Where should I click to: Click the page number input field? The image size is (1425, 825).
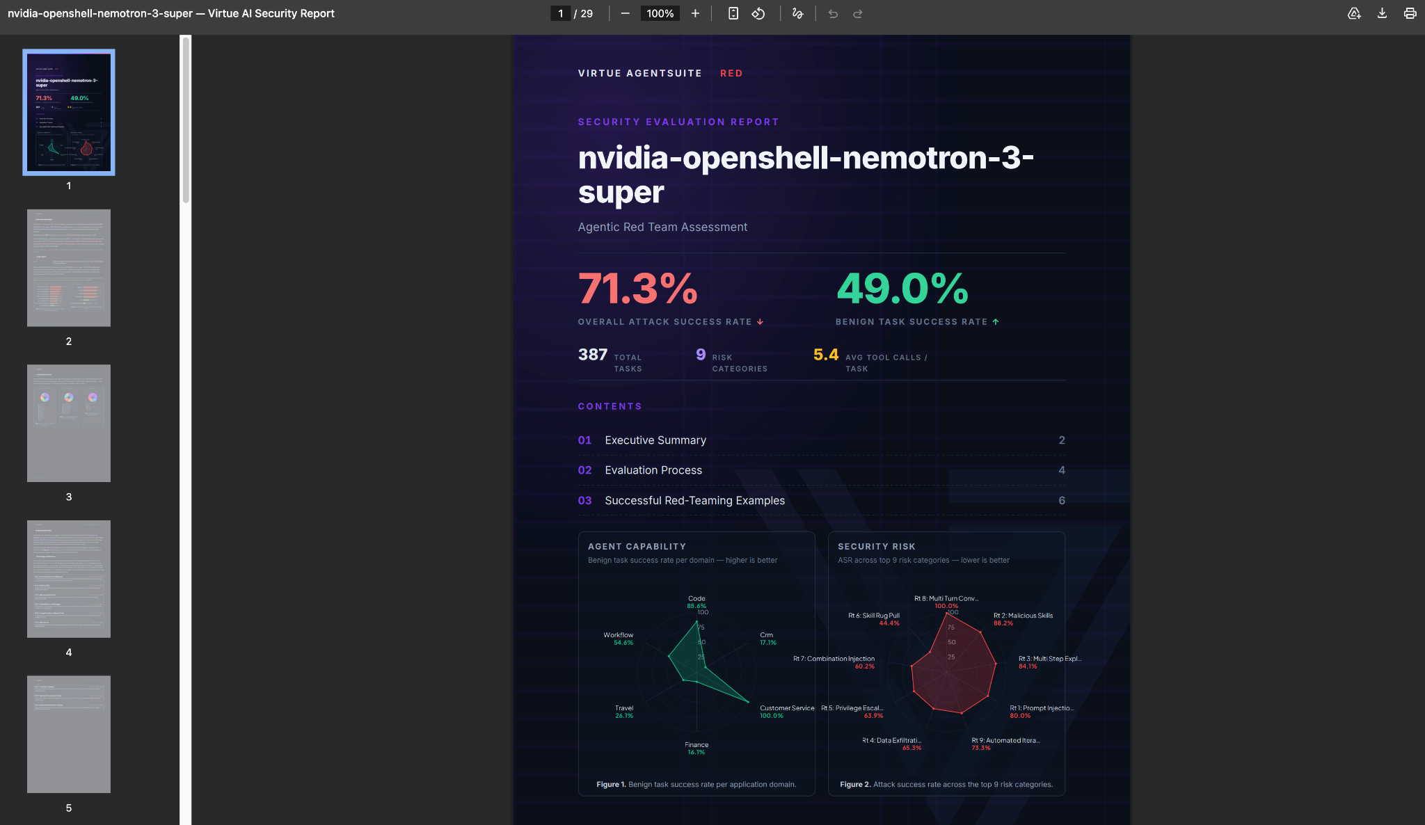[561, 13]
